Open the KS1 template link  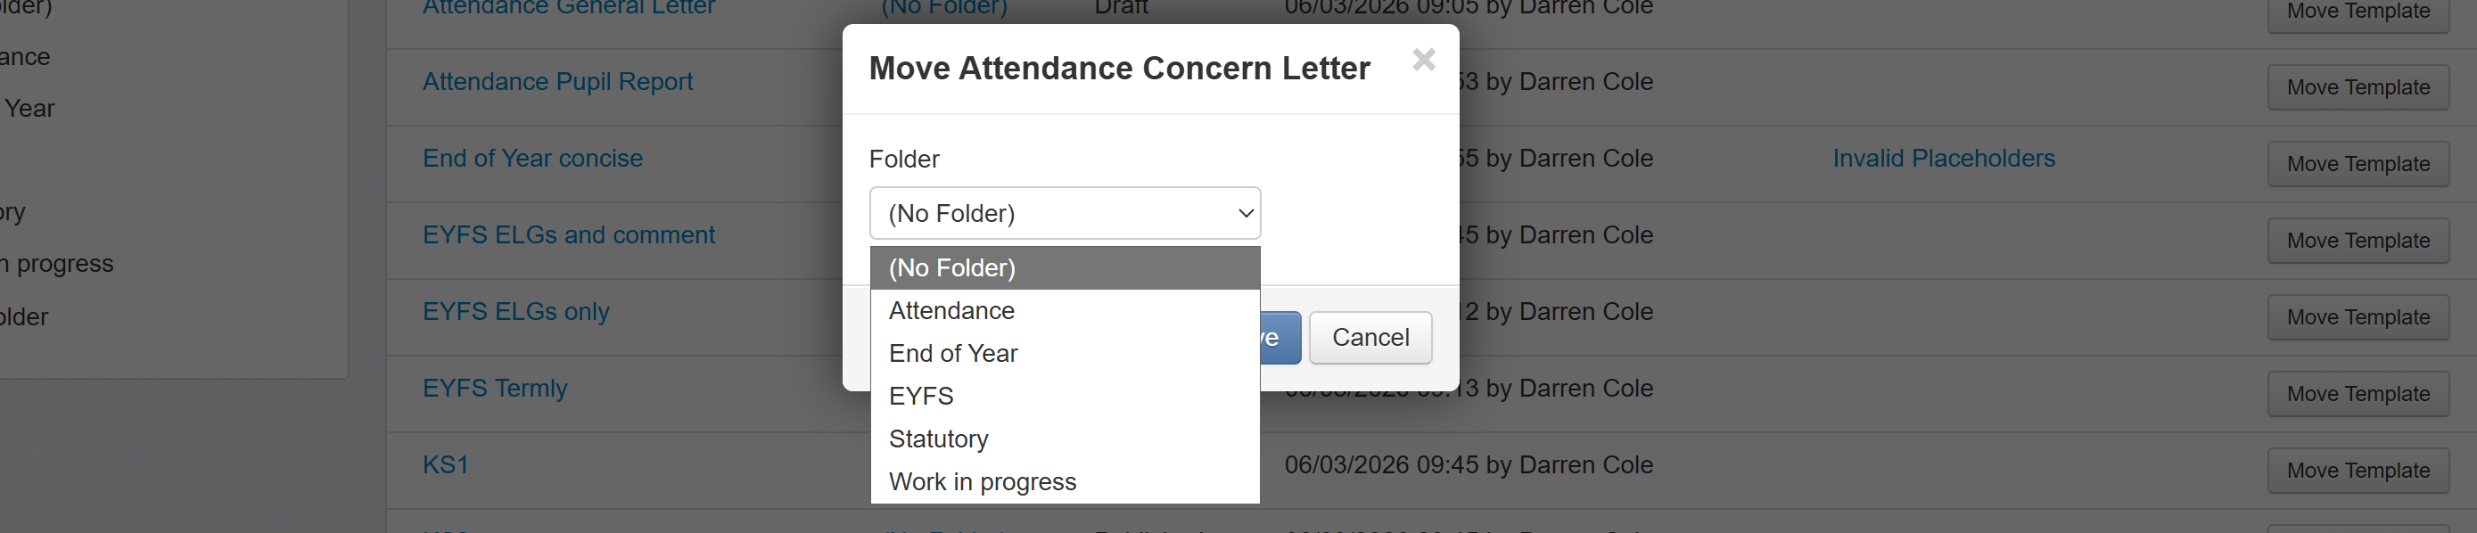(445, 466)
